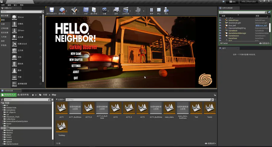Select the Empty Character (空角色) icon
The image size is (272, 147).
coord(14,24)
